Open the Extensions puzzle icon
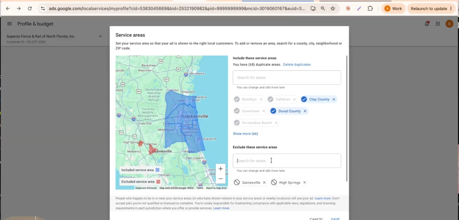The height and width of the screenshot is (220, 459). pyautogui.click(x=370, y=9)
